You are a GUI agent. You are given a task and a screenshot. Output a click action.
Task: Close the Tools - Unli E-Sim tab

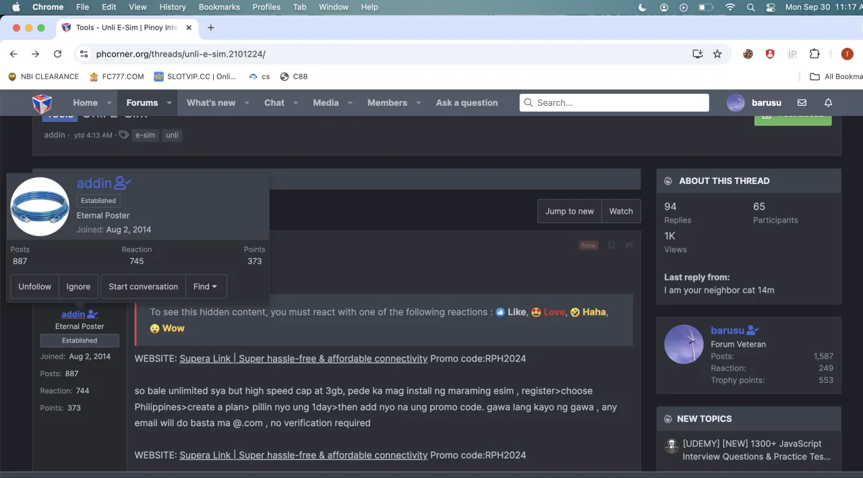coord(189,28)
